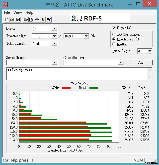Minimize the ATTO Disk Benchmark window

coord(130,5)
